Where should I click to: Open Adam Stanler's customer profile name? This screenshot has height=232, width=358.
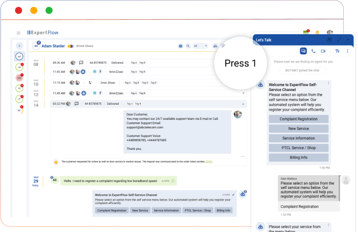tap(53, 46)
